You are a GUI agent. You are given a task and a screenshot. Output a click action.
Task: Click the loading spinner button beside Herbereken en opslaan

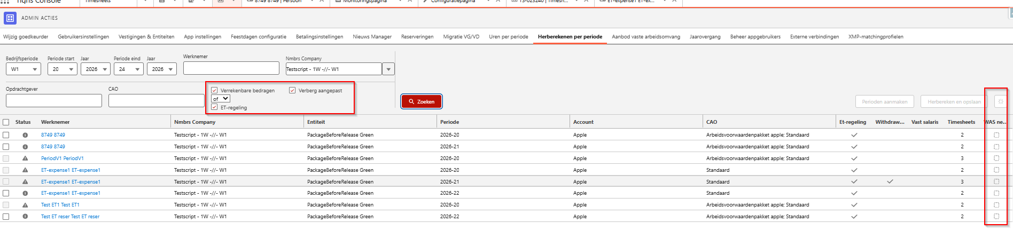[x=1000, y=101]
